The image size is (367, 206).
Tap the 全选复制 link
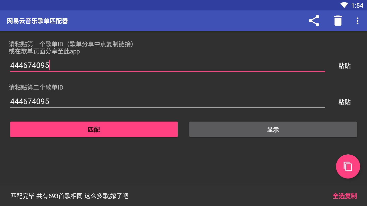click(x=345, y=196)
